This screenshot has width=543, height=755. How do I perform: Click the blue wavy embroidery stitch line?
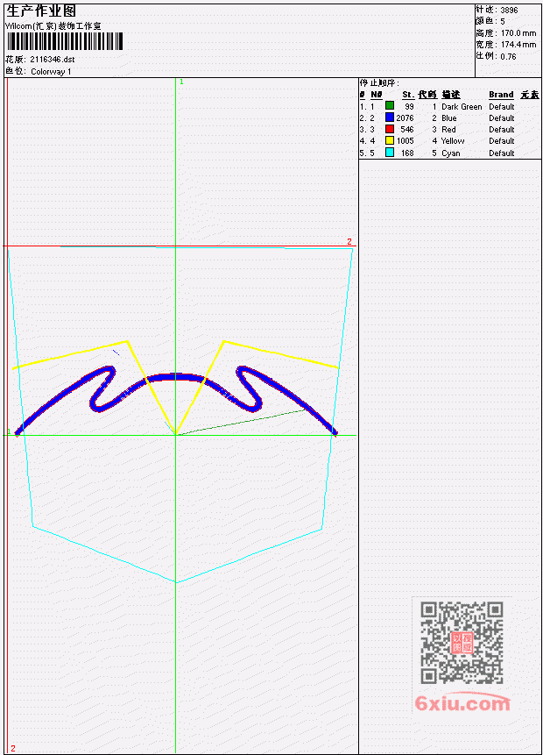[x=176, y=376]
